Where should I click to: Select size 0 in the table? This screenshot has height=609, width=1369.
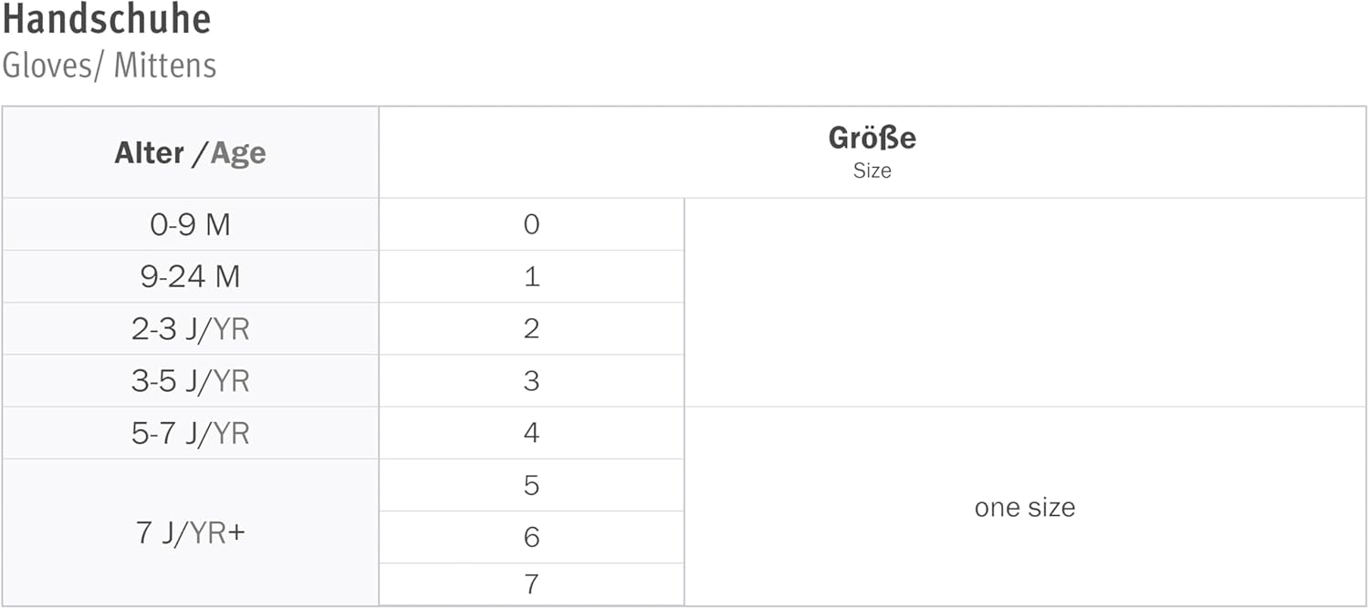(531, 224)
